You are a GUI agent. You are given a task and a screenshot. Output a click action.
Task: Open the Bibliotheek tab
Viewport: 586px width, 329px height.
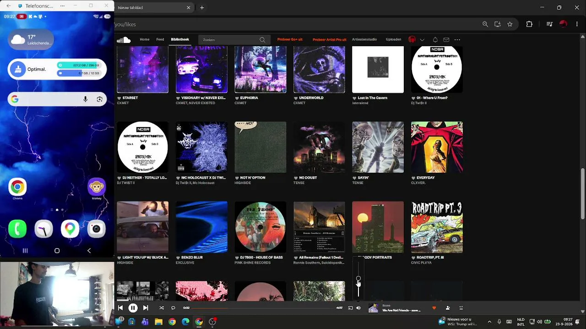[180, 39]
